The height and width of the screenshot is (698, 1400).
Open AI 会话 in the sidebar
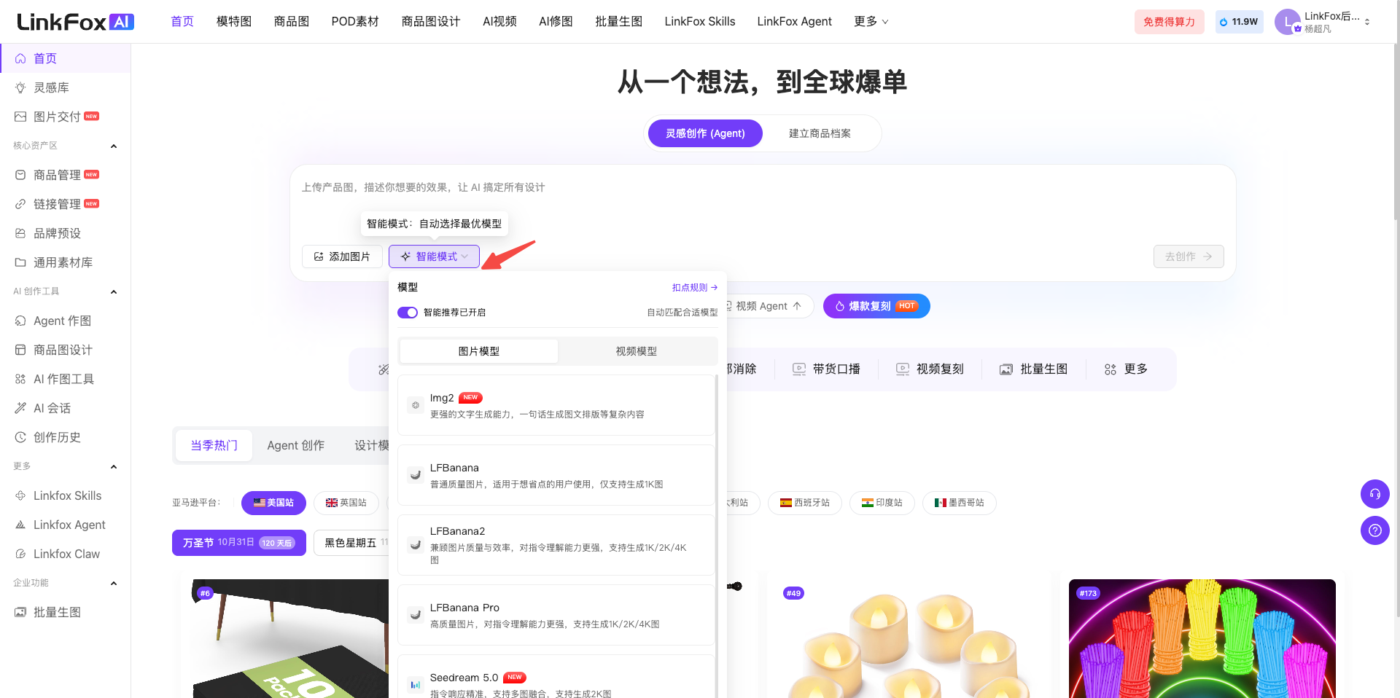coord(66,408)
